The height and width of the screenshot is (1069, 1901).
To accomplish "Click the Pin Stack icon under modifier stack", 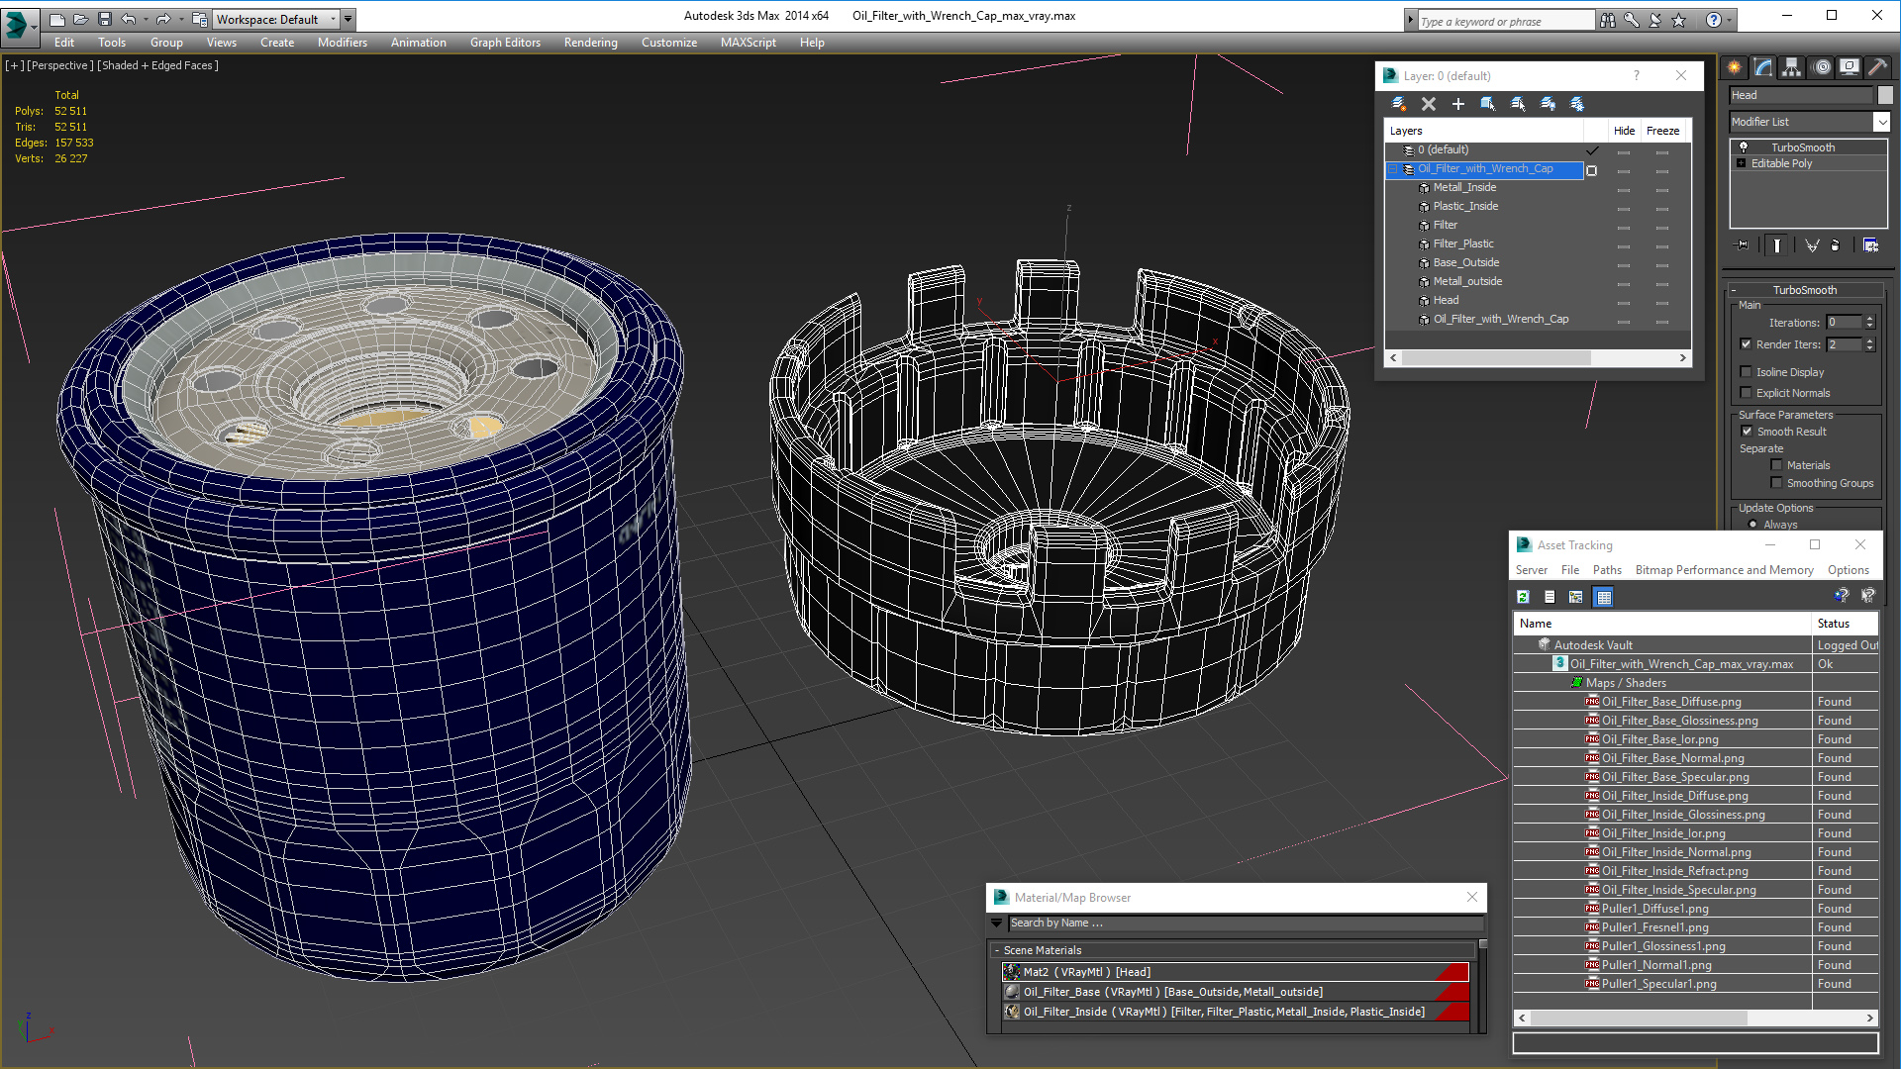I will (x=1743, y=245).
